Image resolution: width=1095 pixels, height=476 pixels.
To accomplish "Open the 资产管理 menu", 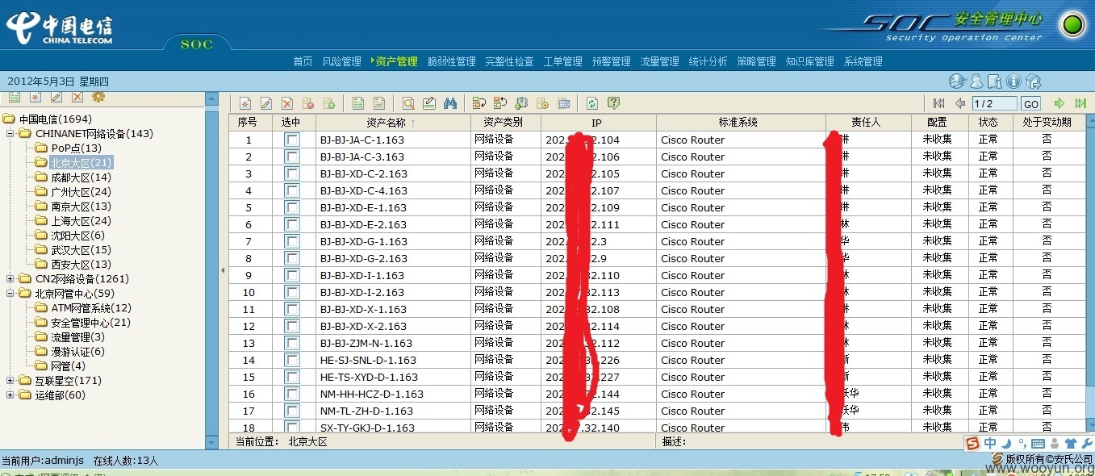I will coord(396,61).
